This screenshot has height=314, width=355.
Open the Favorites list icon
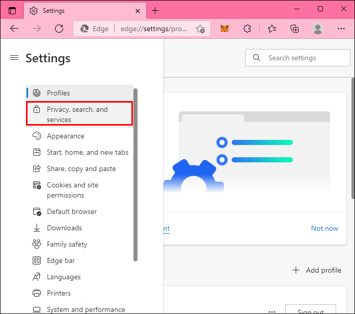(x=272, y=29)
